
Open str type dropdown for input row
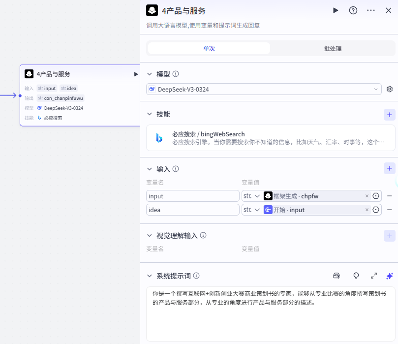tap(251, 196)
